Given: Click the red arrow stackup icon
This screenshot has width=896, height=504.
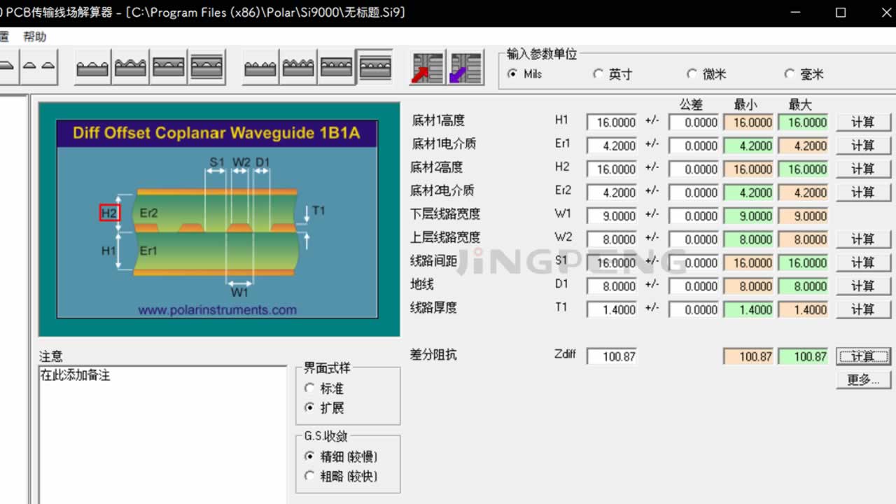Looking at the screenshot, I should [427, 68].
